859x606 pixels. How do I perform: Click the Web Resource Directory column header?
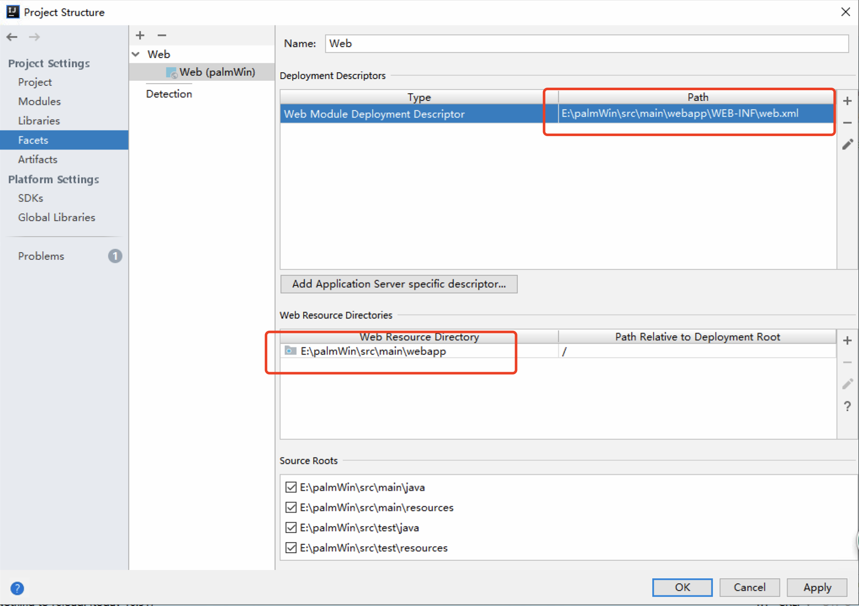pyautogui.click(x=419, y=337)
